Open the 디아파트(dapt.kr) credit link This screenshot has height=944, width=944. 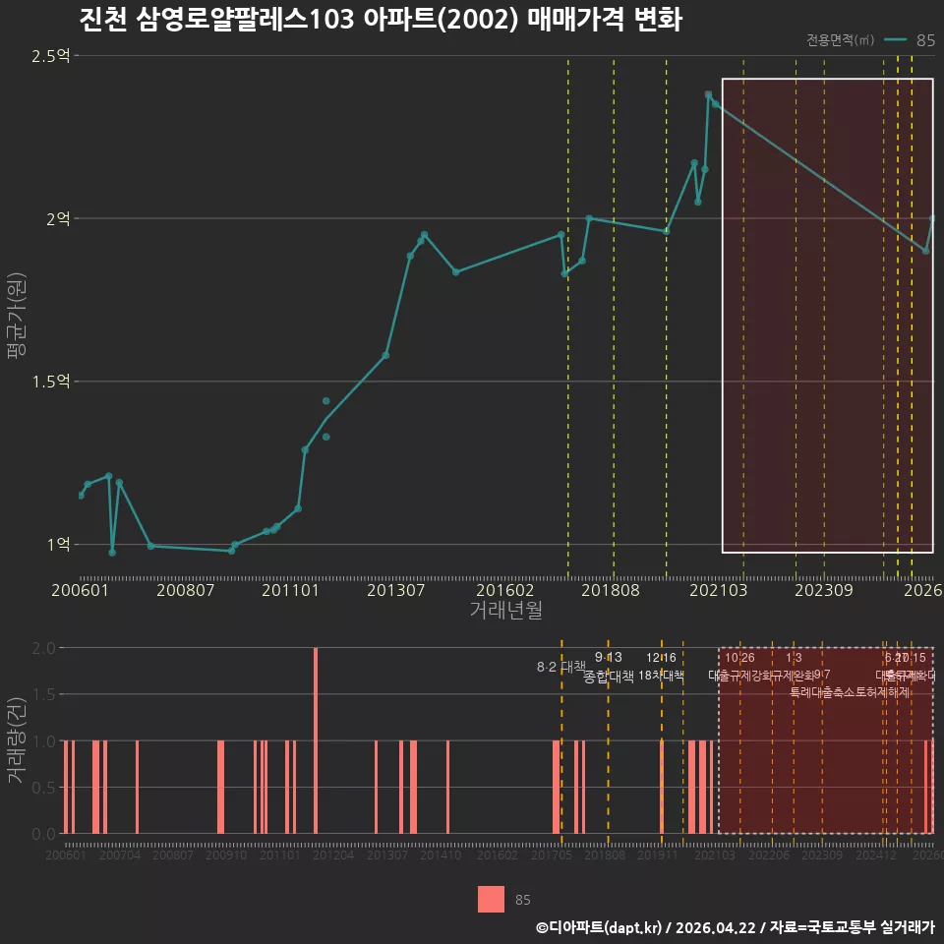(x=599, y=927)
